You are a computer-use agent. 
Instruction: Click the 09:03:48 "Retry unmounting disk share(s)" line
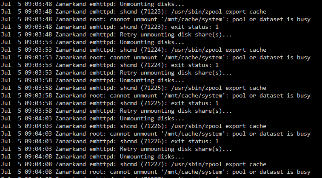[117, 35]
